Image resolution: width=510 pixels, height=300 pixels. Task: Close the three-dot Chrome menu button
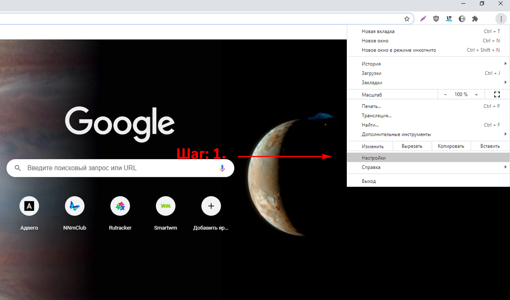pyautogui.click(x=501, y=19)
